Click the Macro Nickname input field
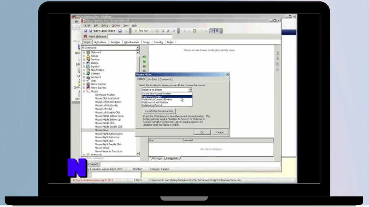Screen dimensions: 369x207 click(140, 37)
